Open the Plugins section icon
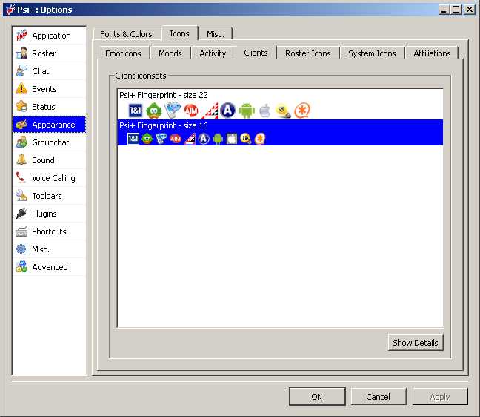This screenshot has width=480, height=417. pyautogui.click(x=21, y=214)
